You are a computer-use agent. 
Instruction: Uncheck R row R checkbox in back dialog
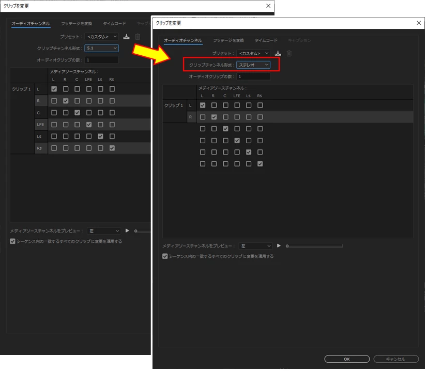[66, 101]
